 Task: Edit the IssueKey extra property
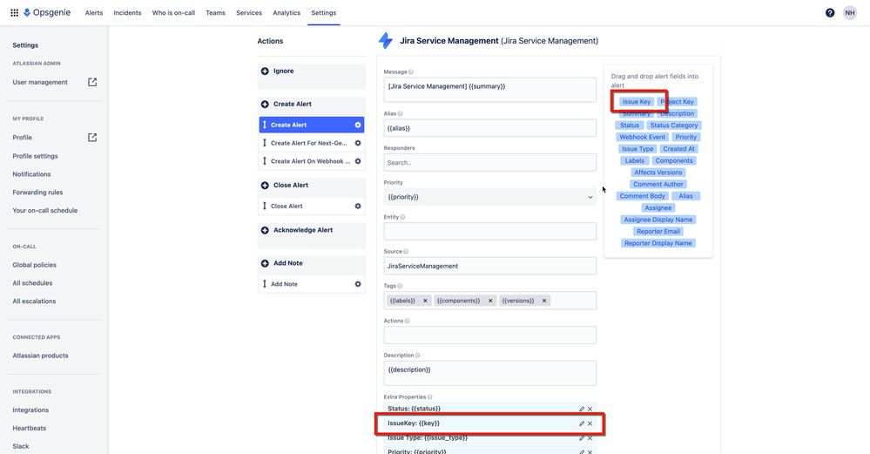582,424
